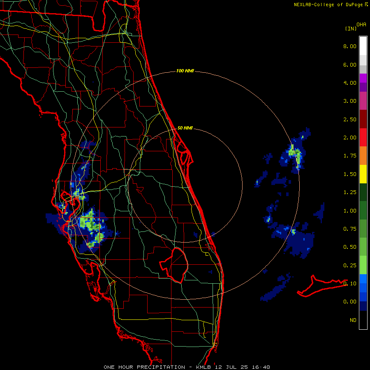370x370 pixels.
Task: Pick the dark maroon legend swatch
Action: (x=363, y=119)
